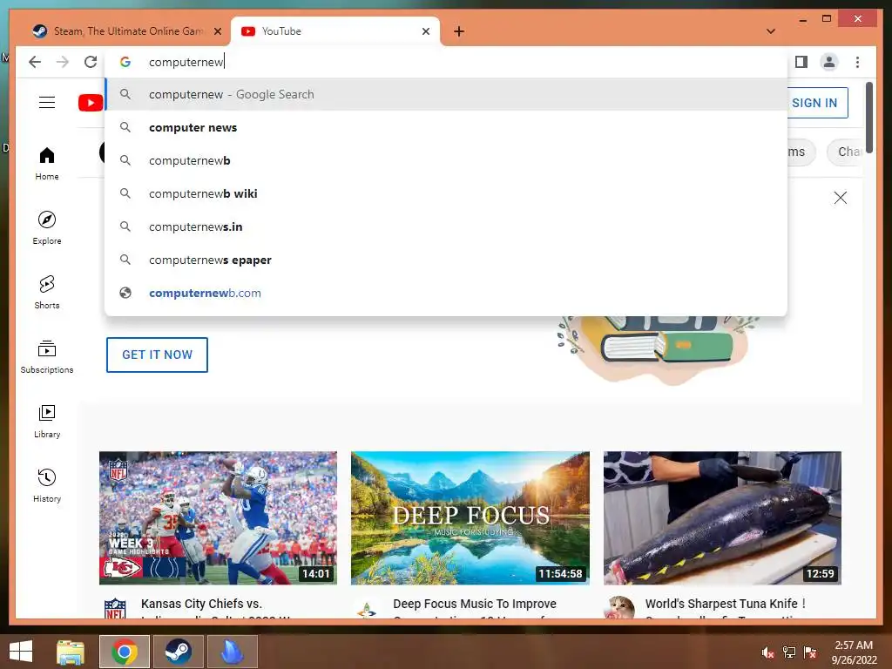This screenshot has height=669, width=892.
Task: Open a new tab with plus button
Action: pyautogui.click(x=459, y=31)
